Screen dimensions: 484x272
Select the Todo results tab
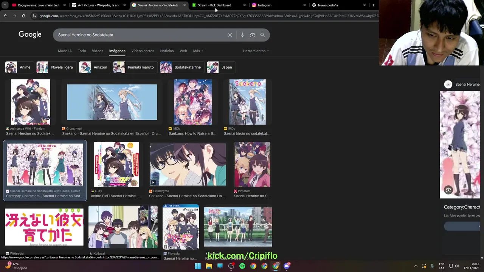tap(82, 51)
